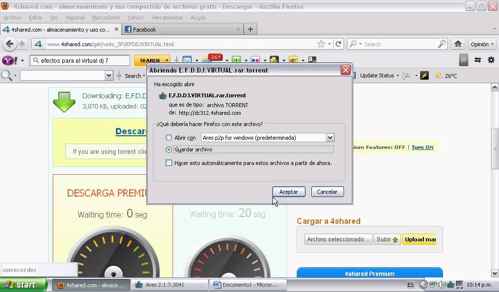The image size is (499, 292).
Task: Open the yellow SEARCH button's dropdown arrow
Action: [x=167, y=60]
